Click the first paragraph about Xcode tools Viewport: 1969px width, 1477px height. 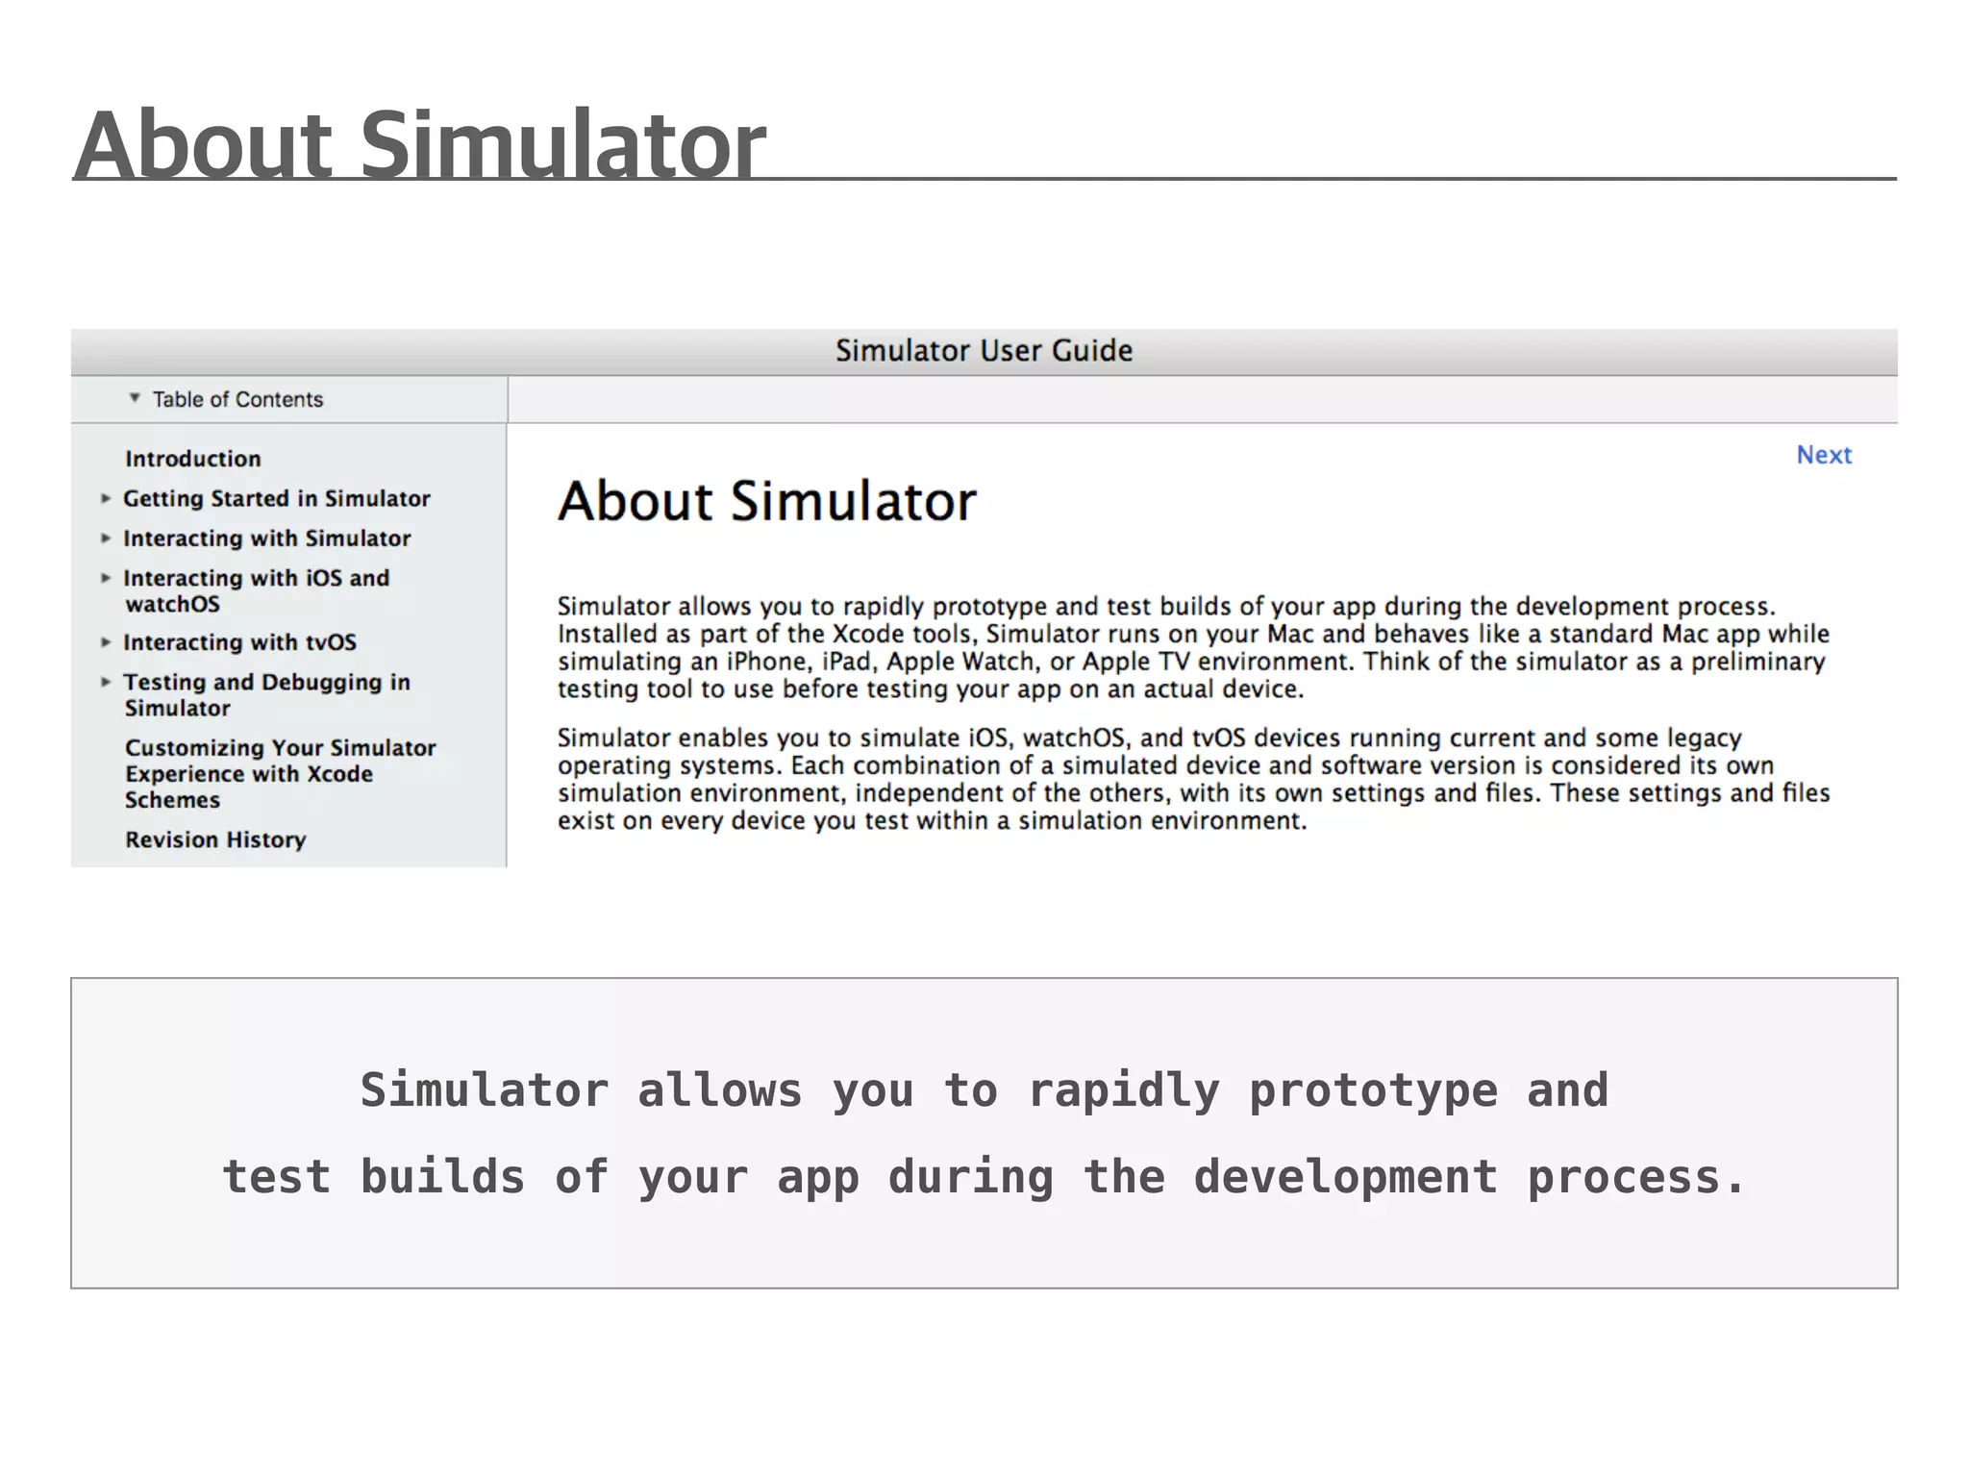[x=1192, y=647]
